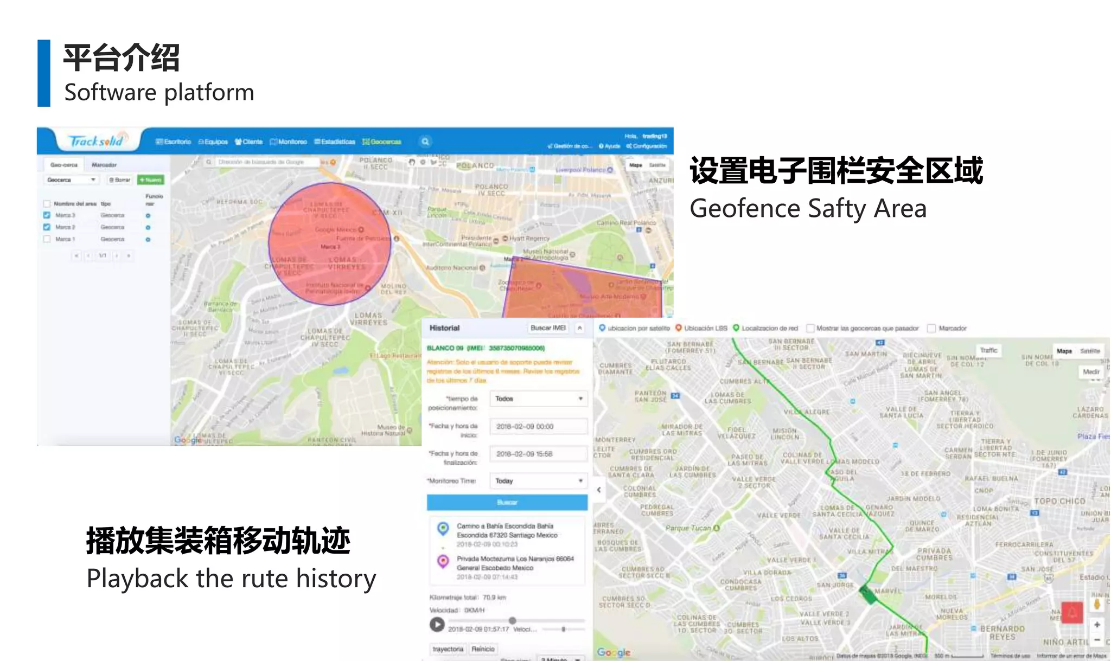Enable Mostrar las geocercas que pasador checkbox
Image resolution: width=1111 pixels, height=661 pixels.
[810, 328]
